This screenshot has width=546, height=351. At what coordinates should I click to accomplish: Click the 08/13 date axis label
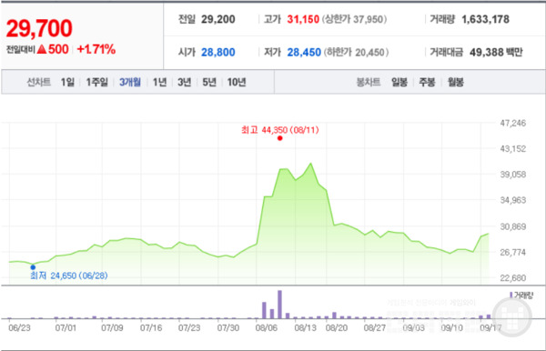coord(305,327)
